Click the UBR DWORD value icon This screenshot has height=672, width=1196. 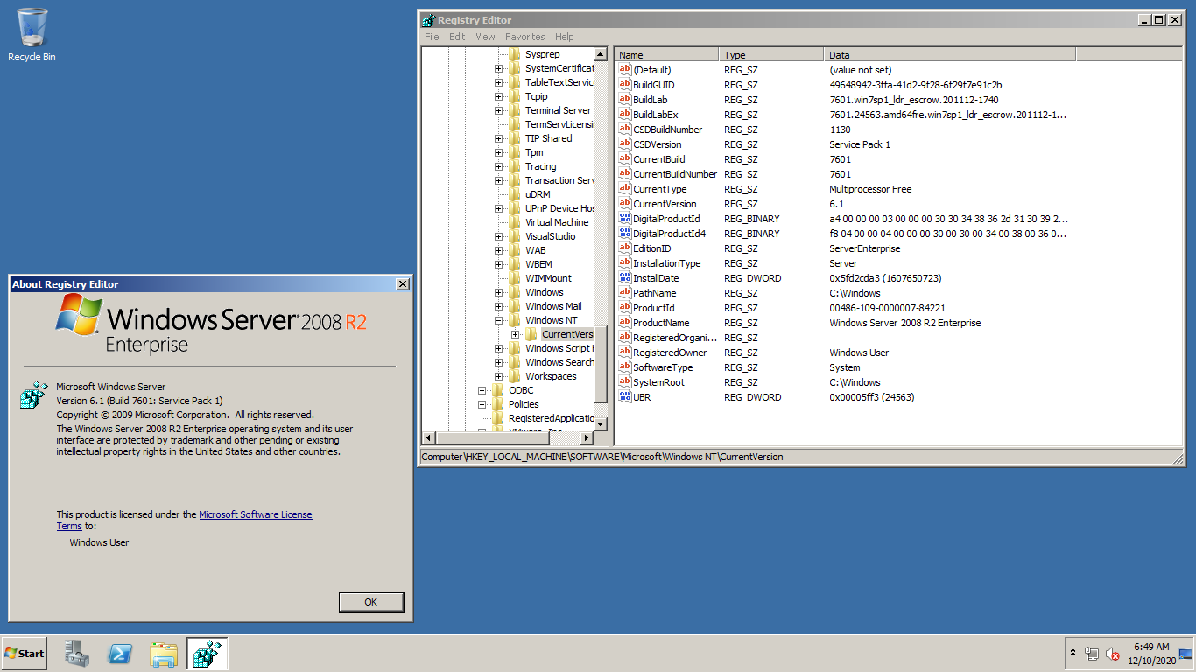625,396
